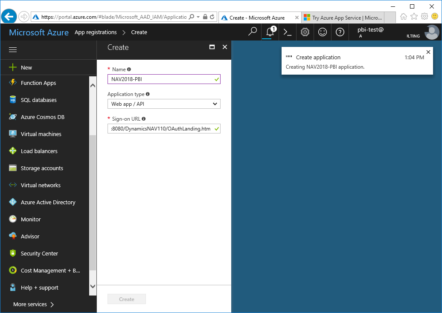Click the Sign-on URL input field
442x313 pixels.
[164, 129]
